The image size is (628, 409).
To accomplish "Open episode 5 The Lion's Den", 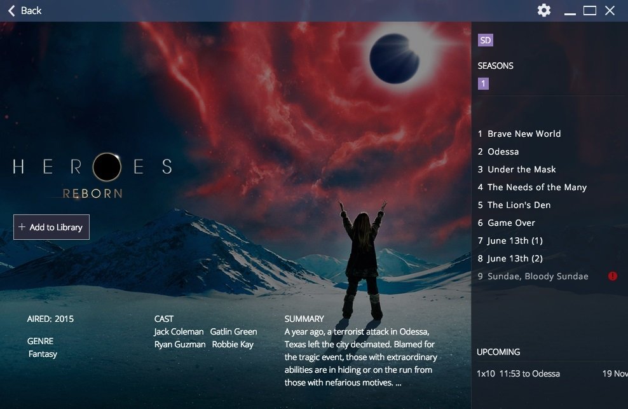I will coord(514,205).
